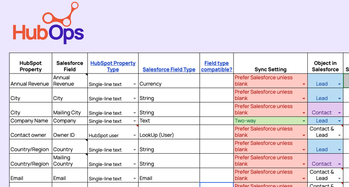Select the Currency field type cell
The height and width of the screenshot is (187, 349).
(x=169, y=81)
